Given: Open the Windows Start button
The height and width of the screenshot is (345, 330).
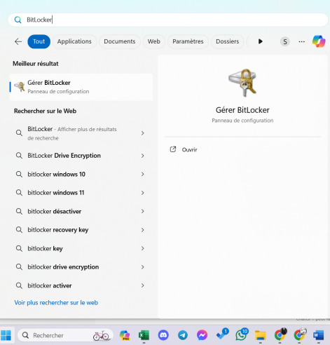Looking at the screenshot, I should 6,335.
